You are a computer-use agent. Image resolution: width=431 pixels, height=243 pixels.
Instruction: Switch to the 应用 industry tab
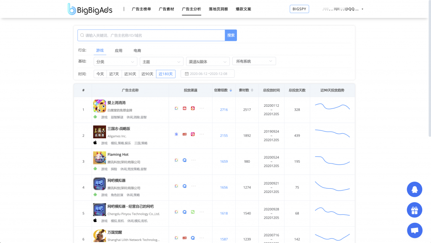[x=118, y=50]
